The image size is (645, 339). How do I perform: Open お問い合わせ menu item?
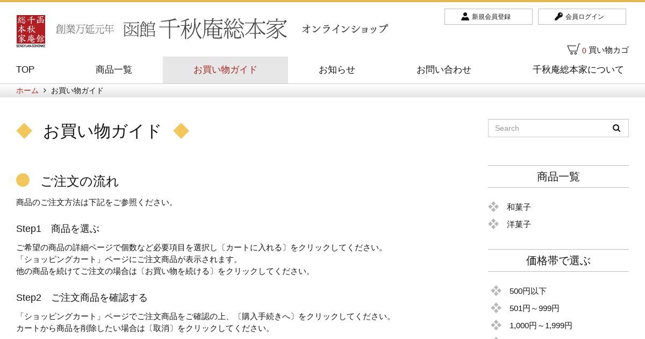pyautogui.click(x=444, y=70)
